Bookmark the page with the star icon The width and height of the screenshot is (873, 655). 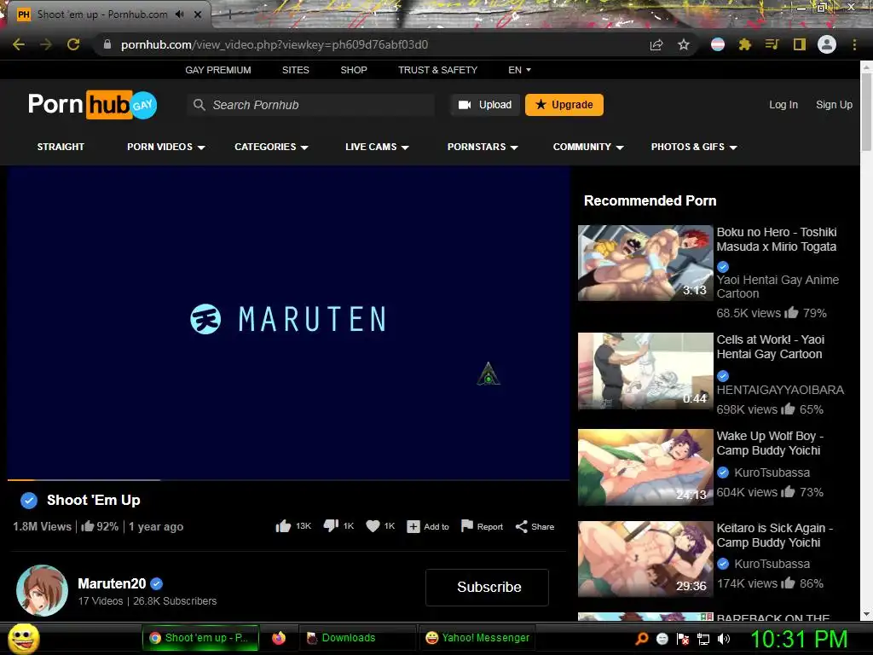point(684,44)
